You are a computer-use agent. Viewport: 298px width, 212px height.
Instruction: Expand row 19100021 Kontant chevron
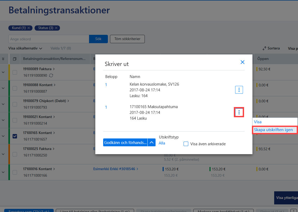[x=3, y=120]
